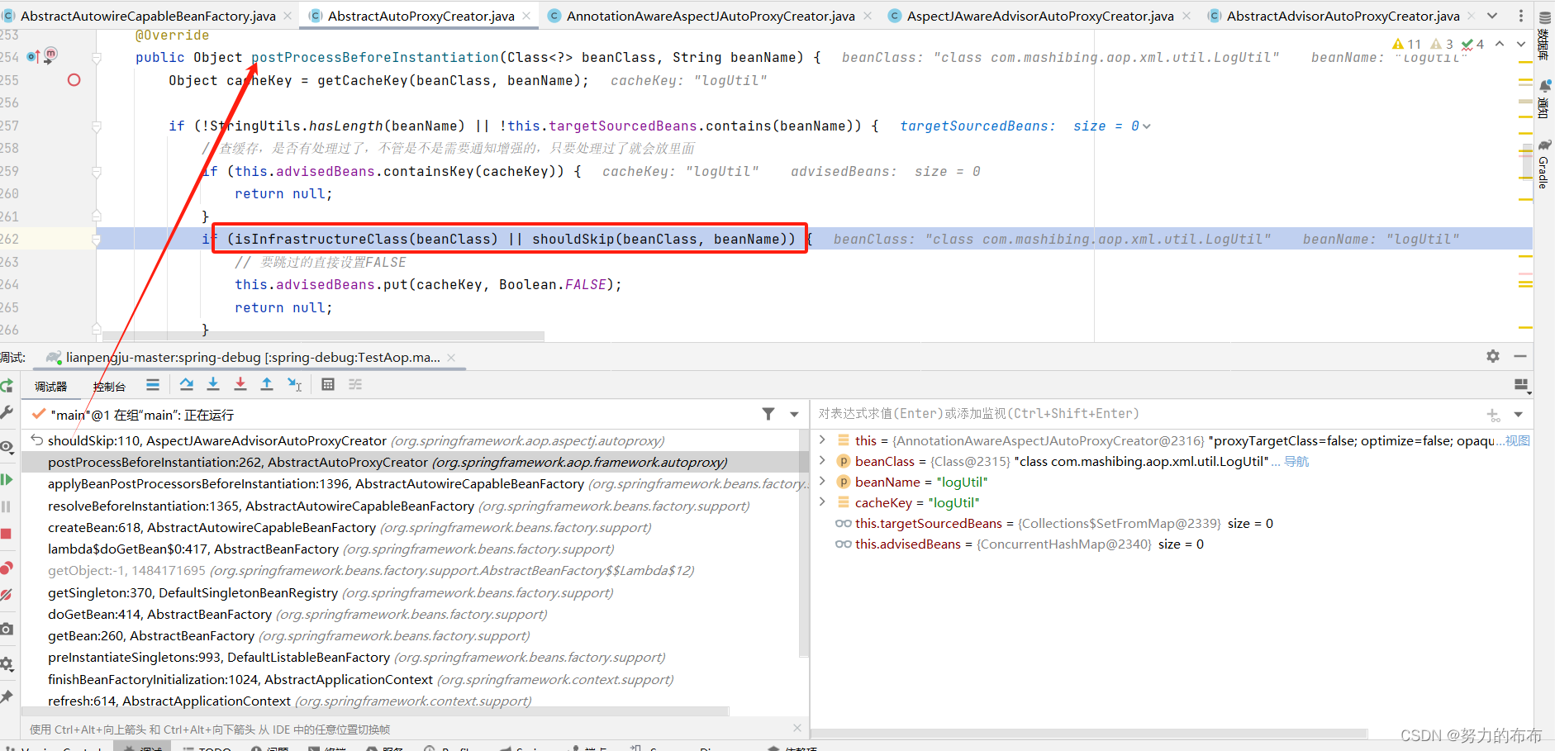Image resolution: width=1555 pixels, height=751 pixels.
Task: Click the 视图 link for 'this' variable
Action: coord(1517,440)
